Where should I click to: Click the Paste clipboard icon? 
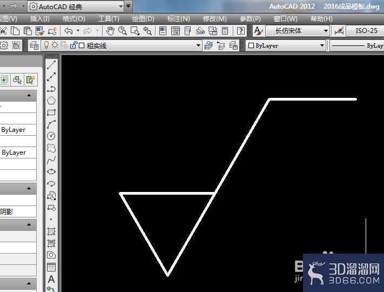tap(28, 31)
